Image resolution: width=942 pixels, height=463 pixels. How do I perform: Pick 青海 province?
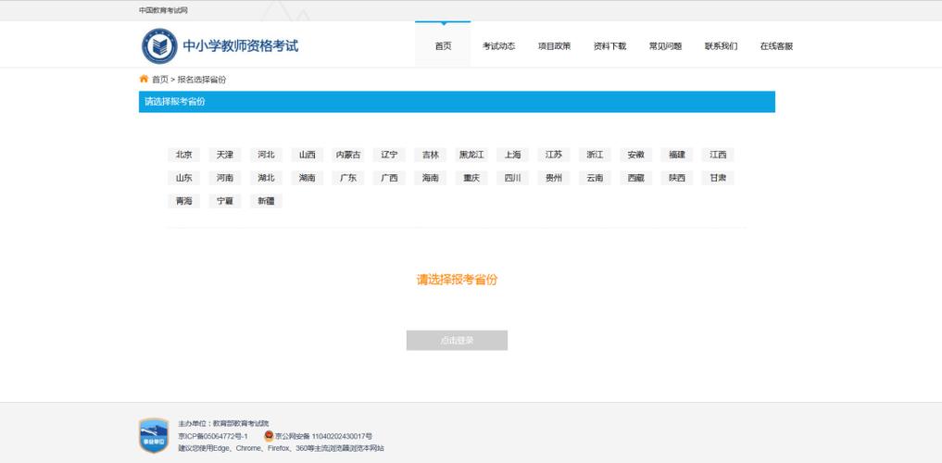(x=183, y=201)
